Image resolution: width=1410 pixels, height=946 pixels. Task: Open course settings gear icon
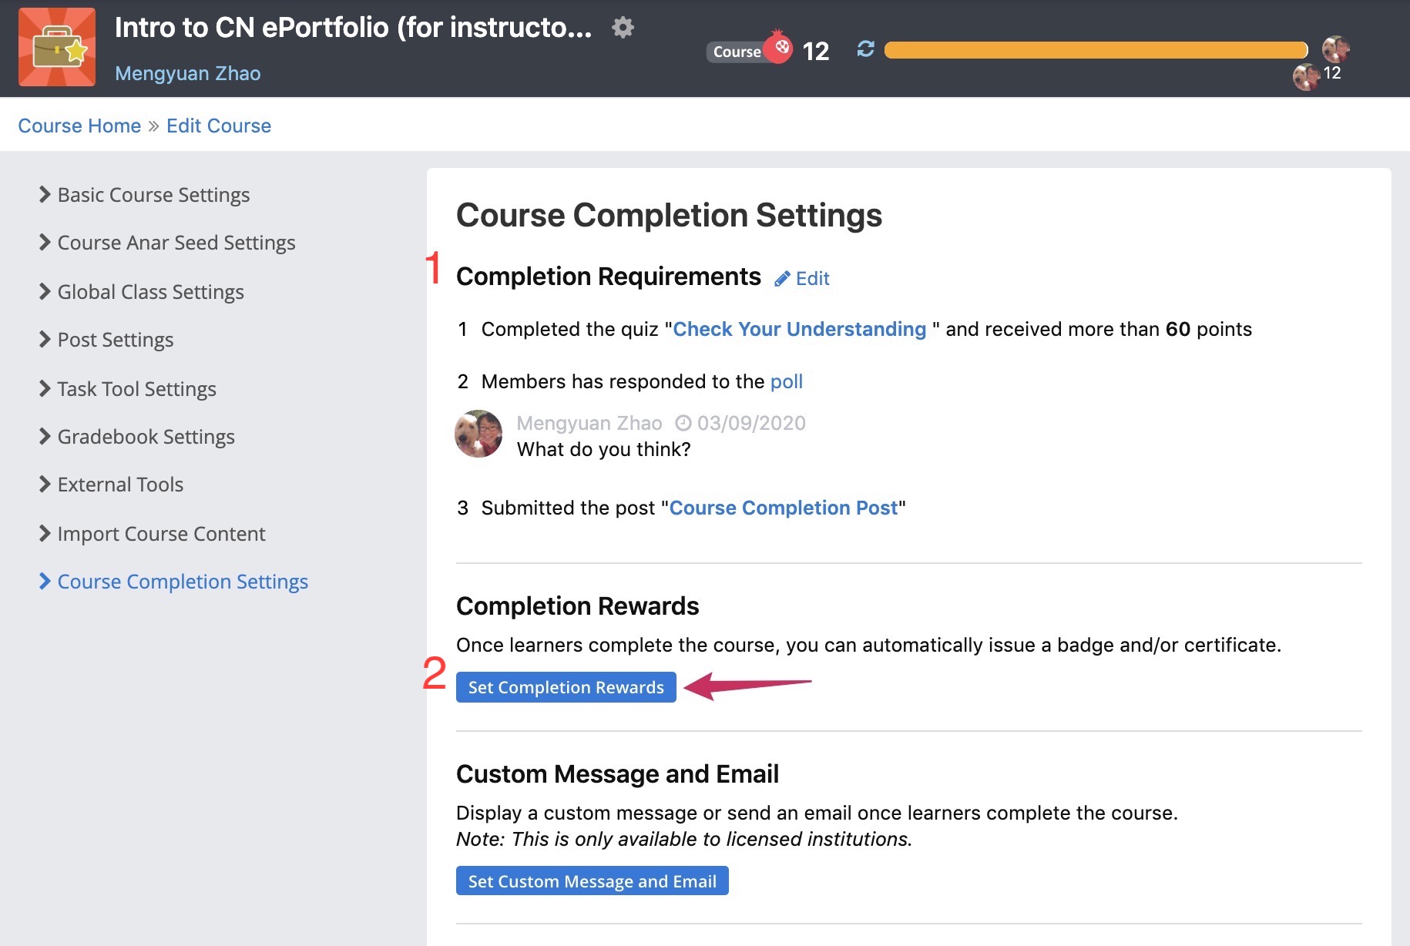coord(623,29)
